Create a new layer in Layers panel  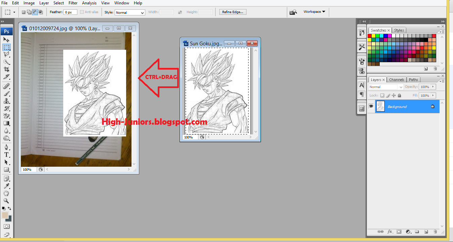click(426, 232)
